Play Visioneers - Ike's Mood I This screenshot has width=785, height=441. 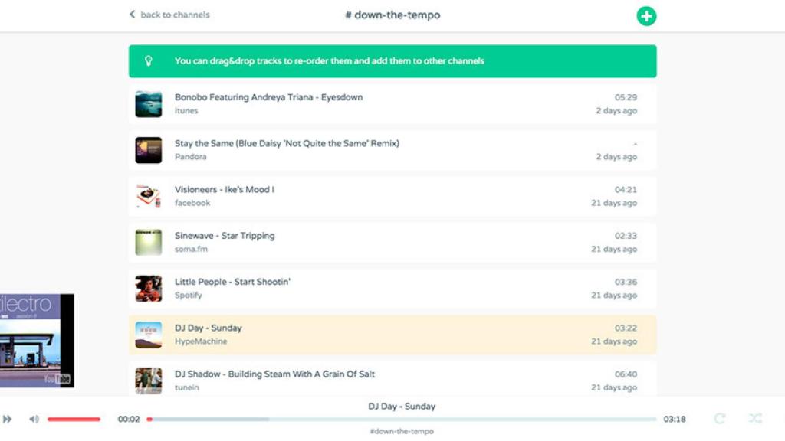tap(225, 189)
